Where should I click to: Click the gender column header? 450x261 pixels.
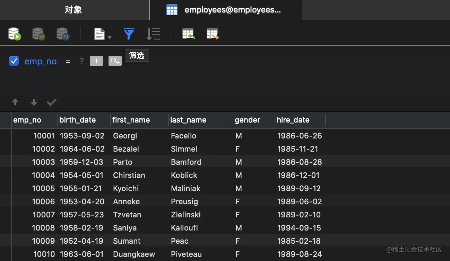point(254,120)
